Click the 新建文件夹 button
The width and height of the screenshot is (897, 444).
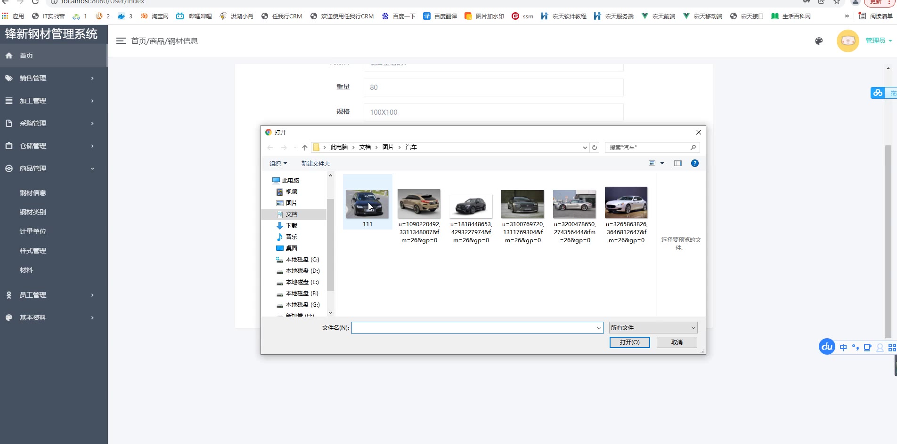point(316,164)
